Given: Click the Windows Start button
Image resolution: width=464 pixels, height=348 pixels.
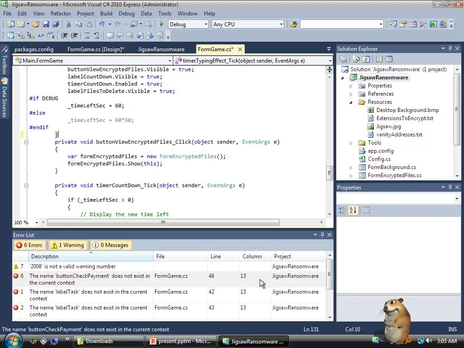Looking at the screenshot, I should pyautogui.click(x=13, y=341).
